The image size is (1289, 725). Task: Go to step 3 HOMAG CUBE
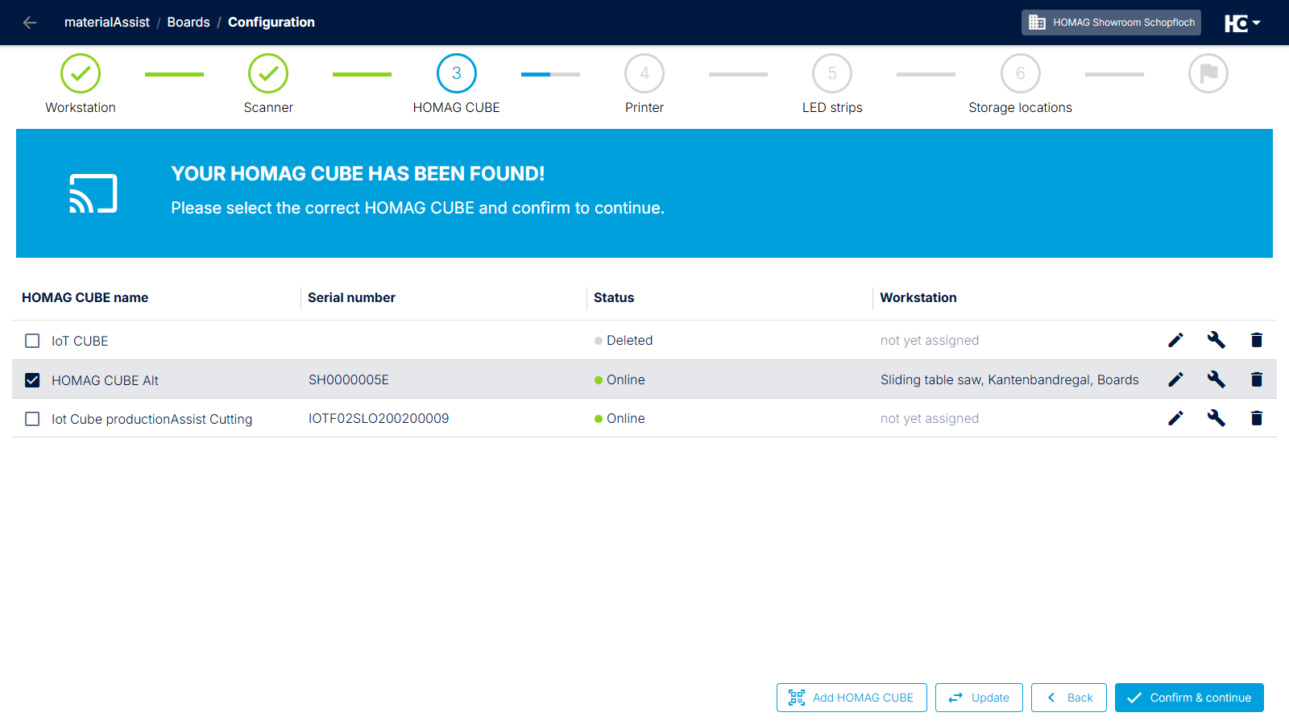click(457, 73)
